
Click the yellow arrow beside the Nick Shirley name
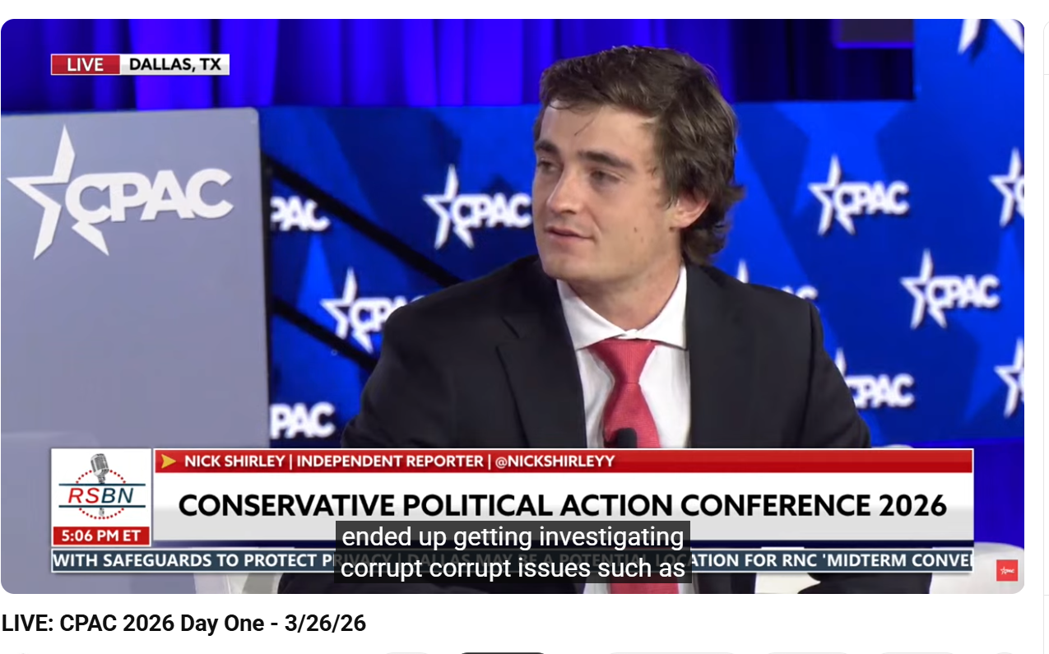169,462
